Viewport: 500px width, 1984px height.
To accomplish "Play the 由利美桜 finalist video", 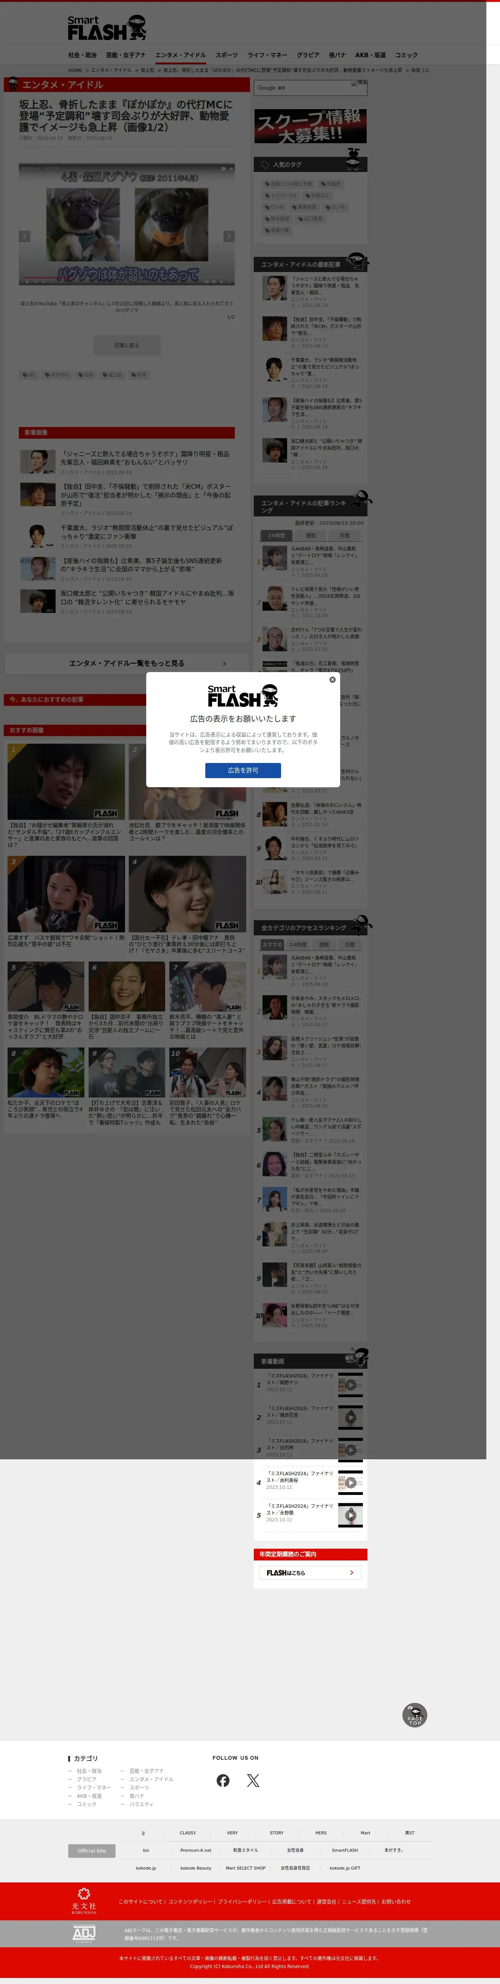I will tap(350, 1483).
